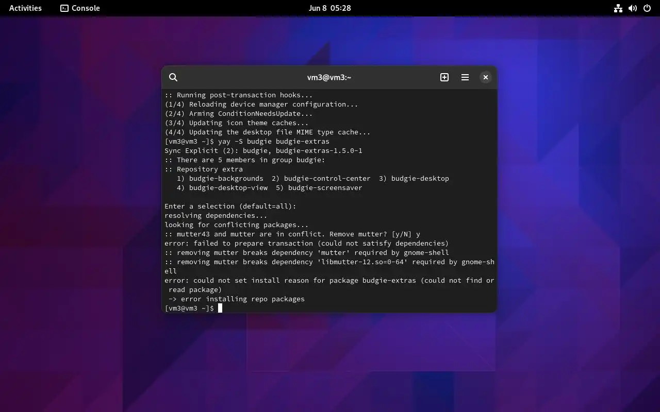Open the Activities overview
The image size is (660, 412).
pyautogui.click(x=25, y=8)
